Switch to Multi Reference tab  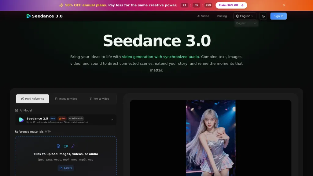(32, 99)
